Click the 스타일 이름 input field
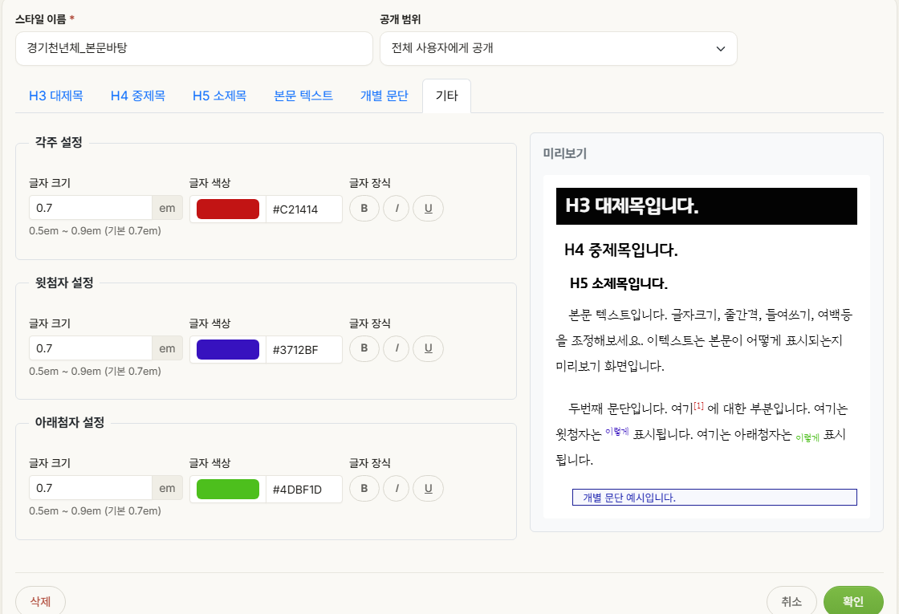This screenshot has width=899, height=614. 194,48
